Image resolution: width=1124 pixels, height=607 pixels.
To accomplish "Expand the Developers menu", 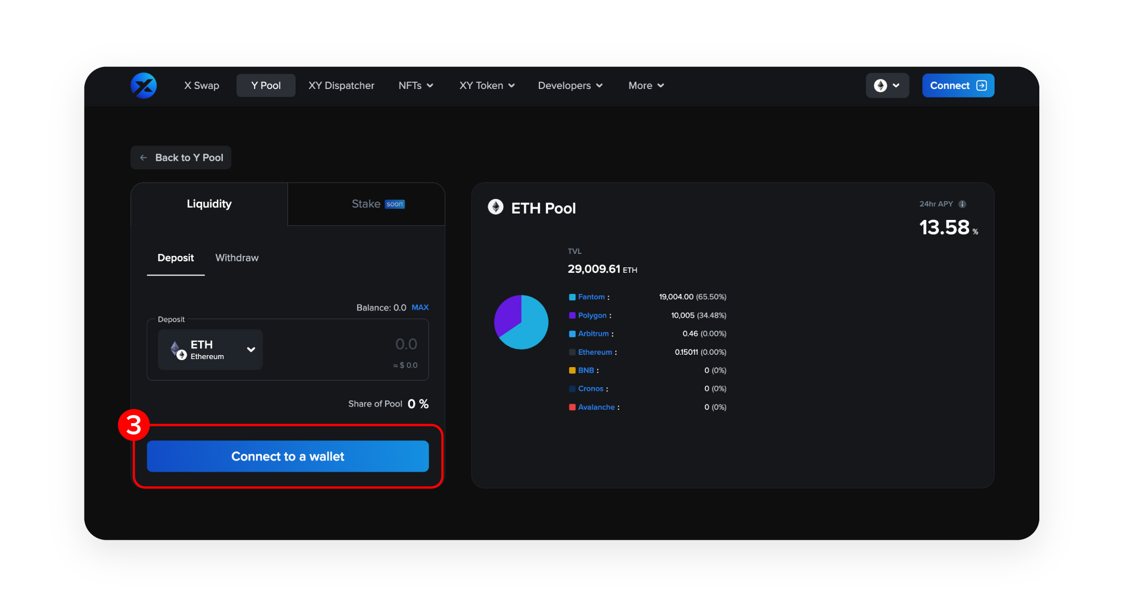I will (x=570, y=85).
